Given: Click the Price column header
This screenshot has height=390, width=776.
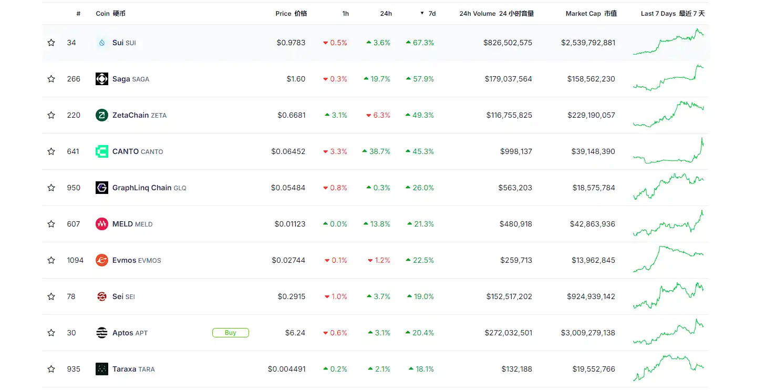Looking at the screenshot, I should [291, 14].
